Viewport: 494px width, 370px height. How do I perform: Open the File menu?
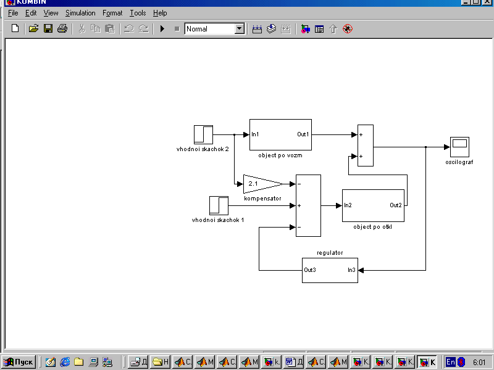(13, 13)
